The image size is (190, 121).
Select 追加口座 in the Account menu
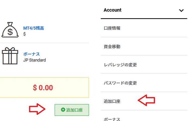pos(112,101)
